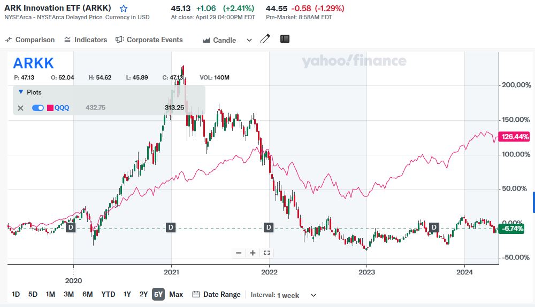535x307 pixels.
Task: Toggle QQQ plot visibility switch
Action: coord(38,108)
